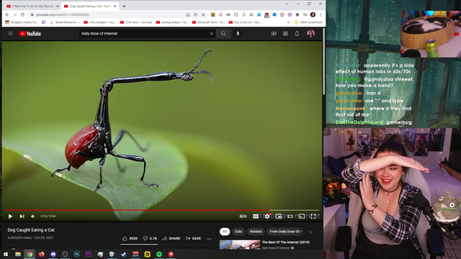Viewport: 461px width, 259px height.
Task: Open the player settings gear
Action: [267, 216]
